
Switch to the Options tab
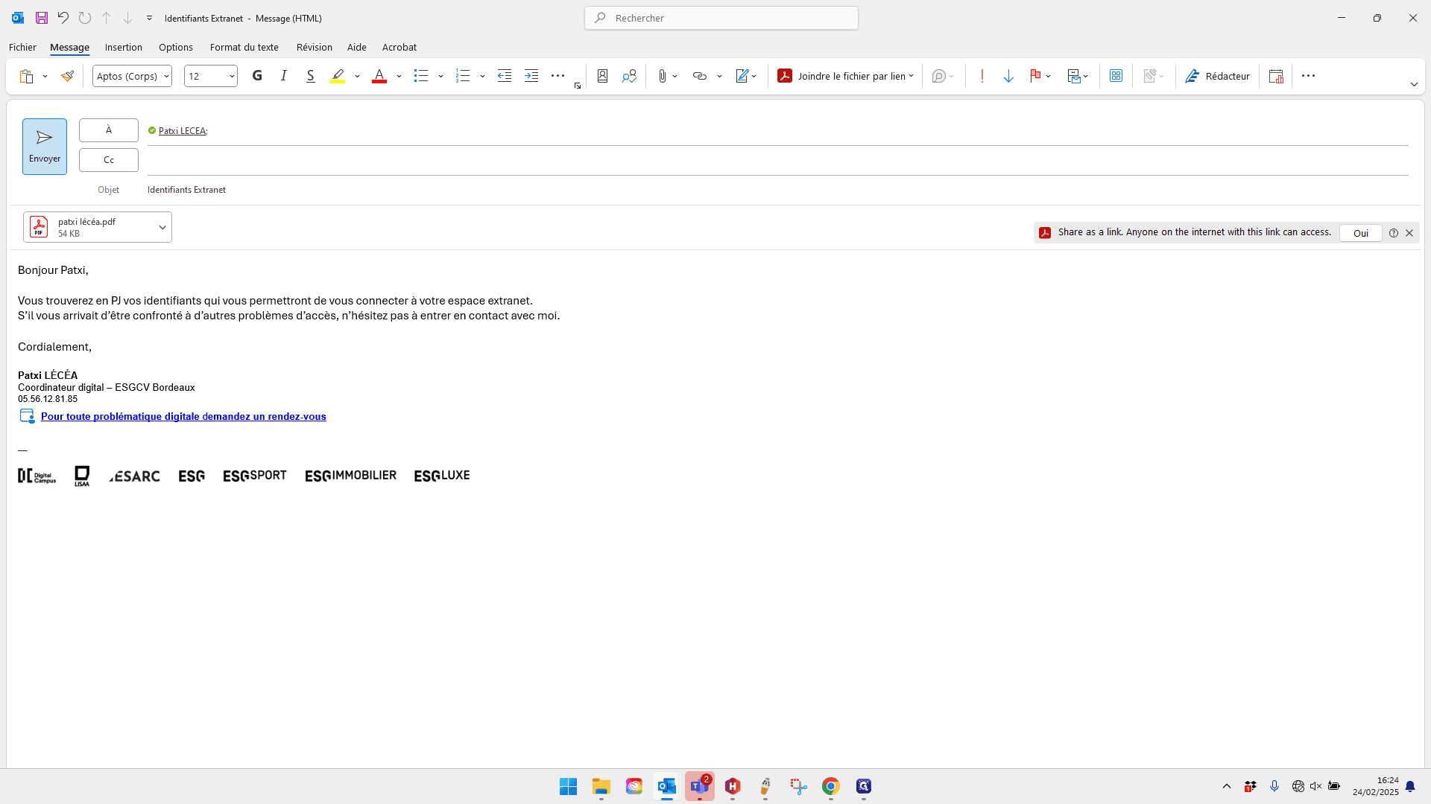(x=176, y=47)
